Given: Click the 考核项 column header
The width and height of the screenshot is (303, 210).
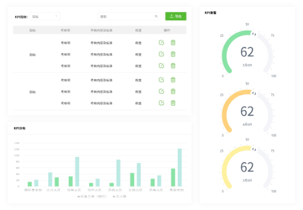Looking at the screenshot, I should 65,30.
